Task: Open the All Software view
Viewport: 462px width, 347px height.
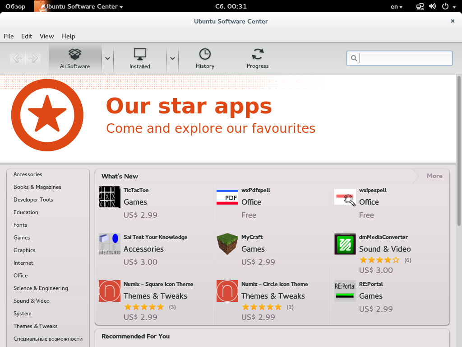Action: point(75,58)
